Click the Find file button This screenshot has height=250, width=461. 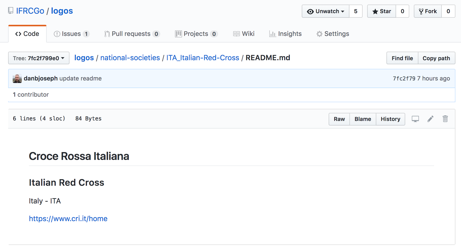[x=402, y=58]
